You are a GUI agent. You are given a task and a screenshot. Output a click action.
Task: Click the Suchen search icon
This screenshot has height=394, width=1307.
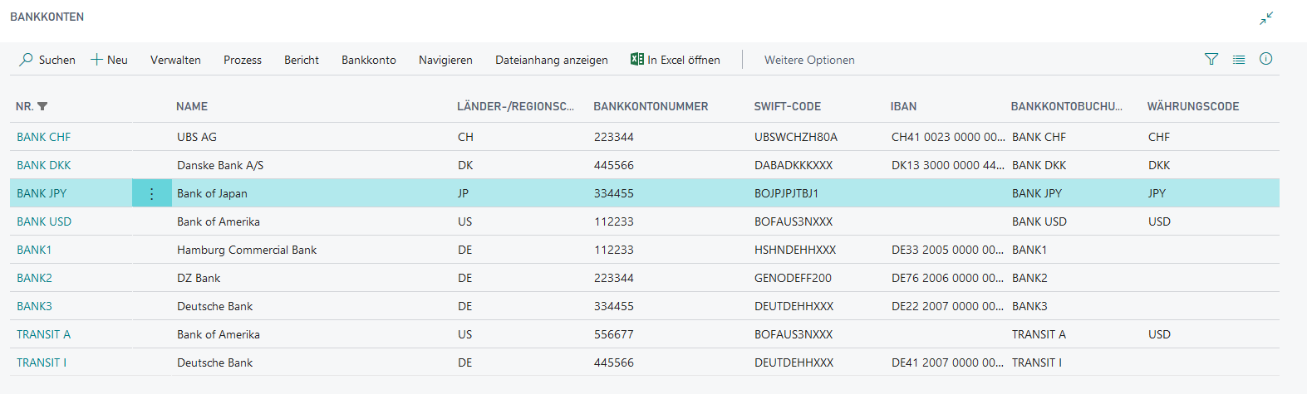pos(27,60)
